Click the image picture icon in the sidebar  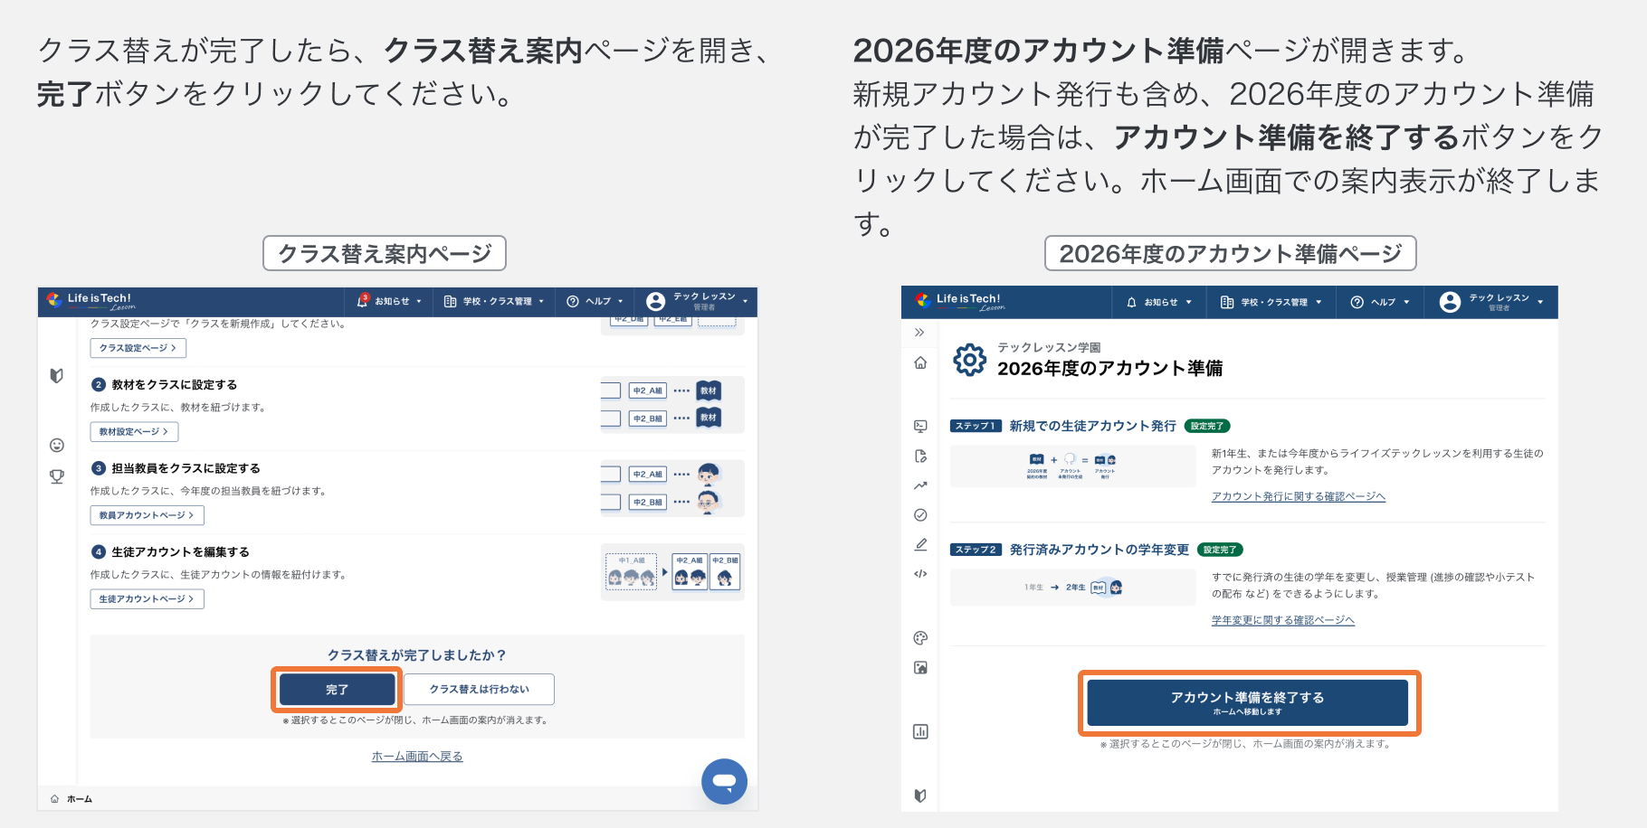click(920, 668)
